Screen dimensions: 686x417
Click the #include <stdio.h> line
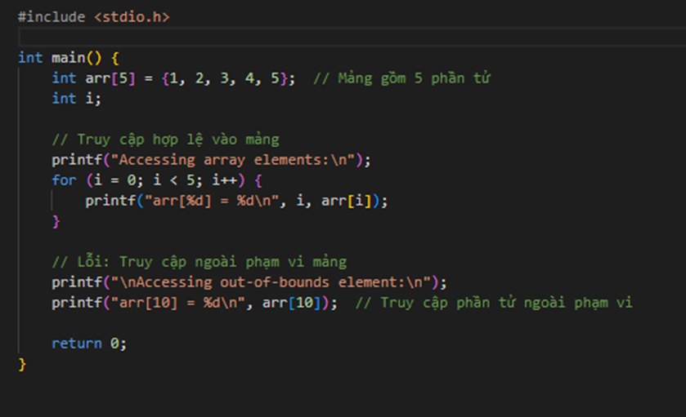point(93,16)
